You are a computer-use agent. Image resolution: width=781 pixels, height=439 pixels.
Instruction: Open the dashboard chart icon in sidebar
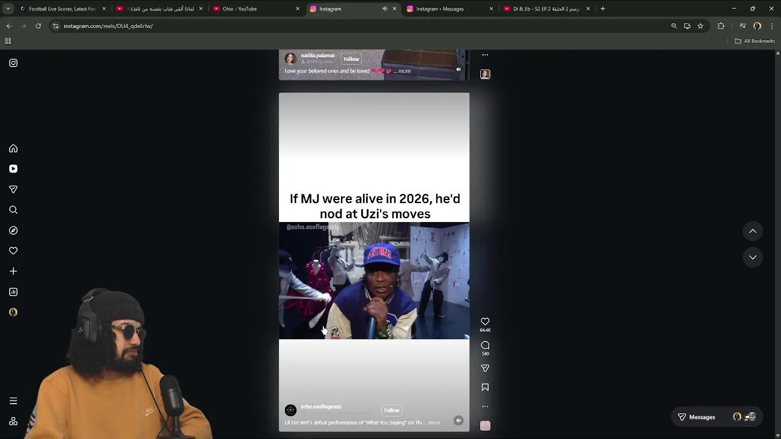pos(13,292)
